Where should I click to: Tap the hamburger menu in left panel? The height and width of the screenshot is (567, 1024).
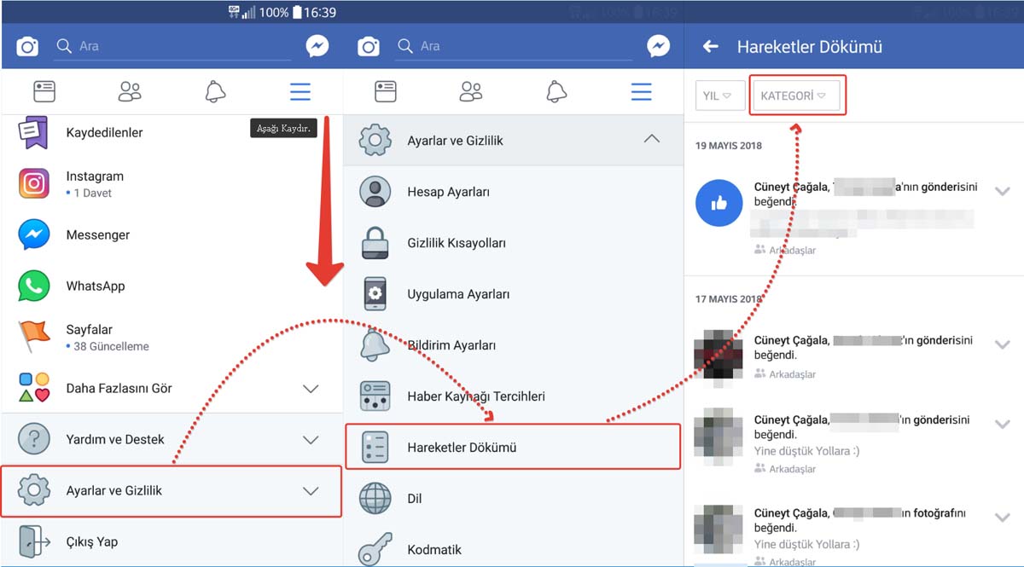(x=300, y=91)
